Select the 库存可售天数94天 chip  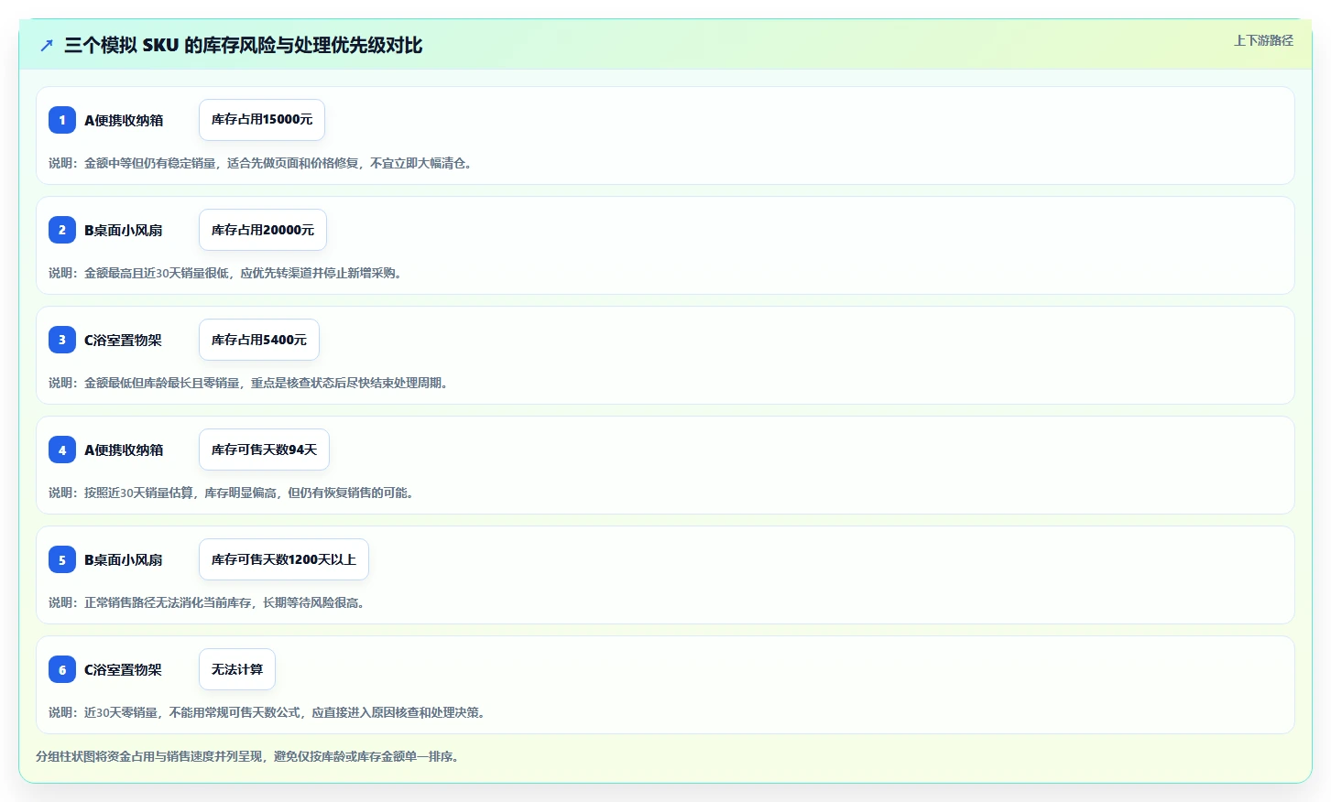point(264,450)
